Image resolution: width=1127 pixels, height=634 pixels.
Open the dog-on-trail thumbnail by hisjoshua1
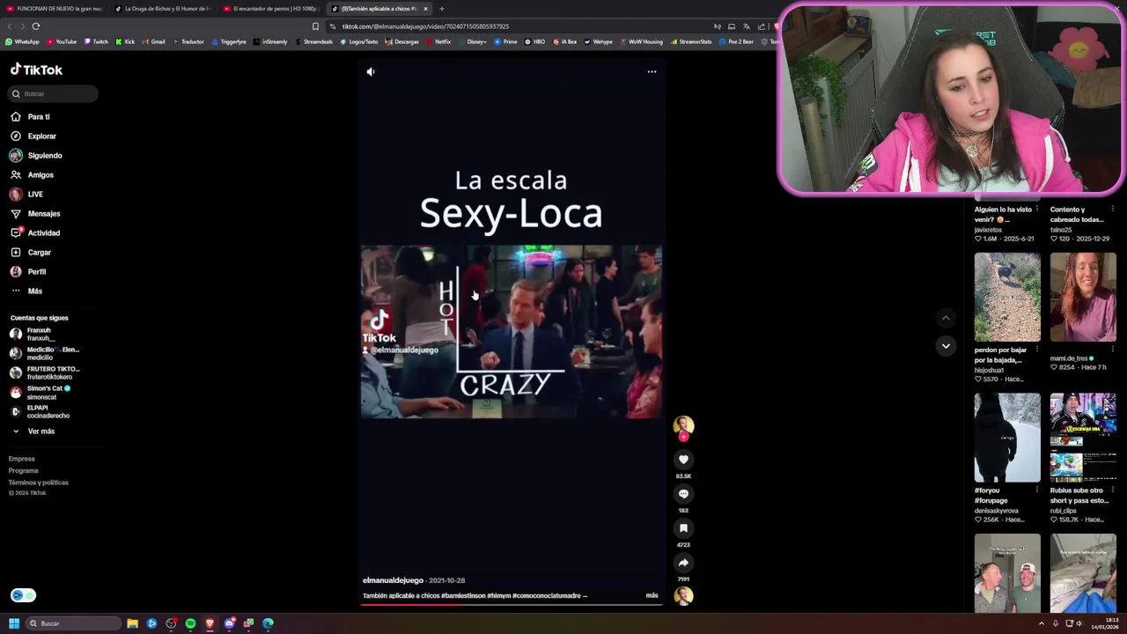1007,297
